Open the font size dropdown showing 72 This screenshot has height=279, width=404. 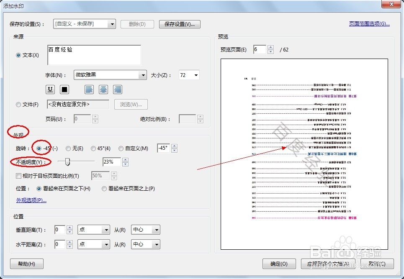pos(195,75)
